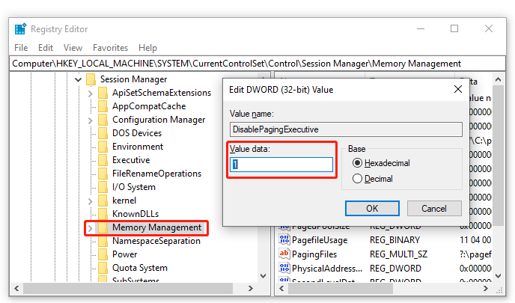Open the View menu
Screen dimensions: 515x303
click(x=73, y=48)
